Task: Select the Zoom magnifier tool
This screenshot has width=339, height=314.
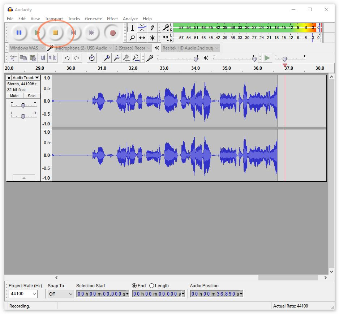Action: point(132,38)
